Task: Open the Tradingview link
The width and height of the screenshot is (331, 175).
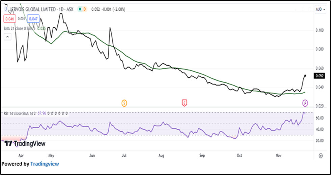Action: point(45,164)
